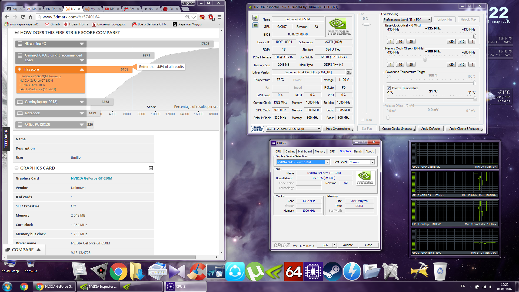Click the Windows Start button
Viewport: 519px width, 292px height.
pyautogui.click(x=7, y=286)
